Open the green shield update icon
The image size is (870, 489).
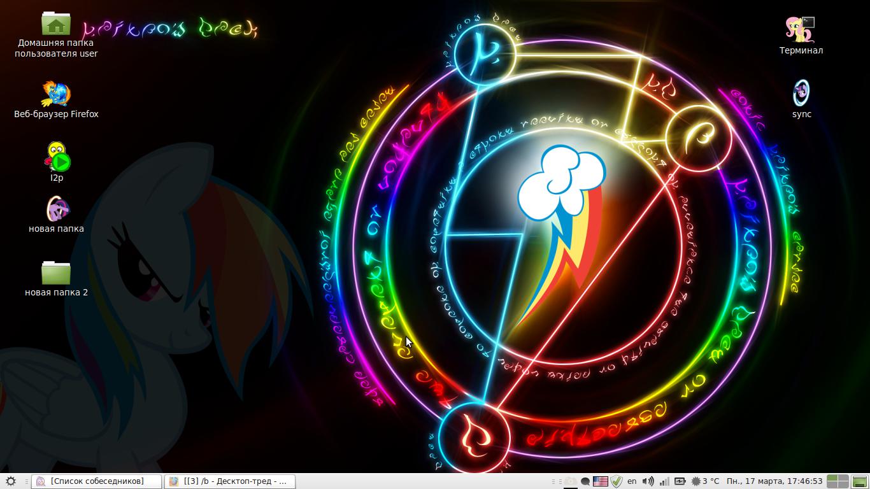[x=616, y=481]
